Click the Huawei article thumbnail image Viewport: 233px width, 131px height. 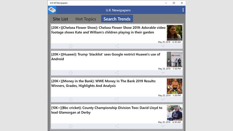[174, 59]
